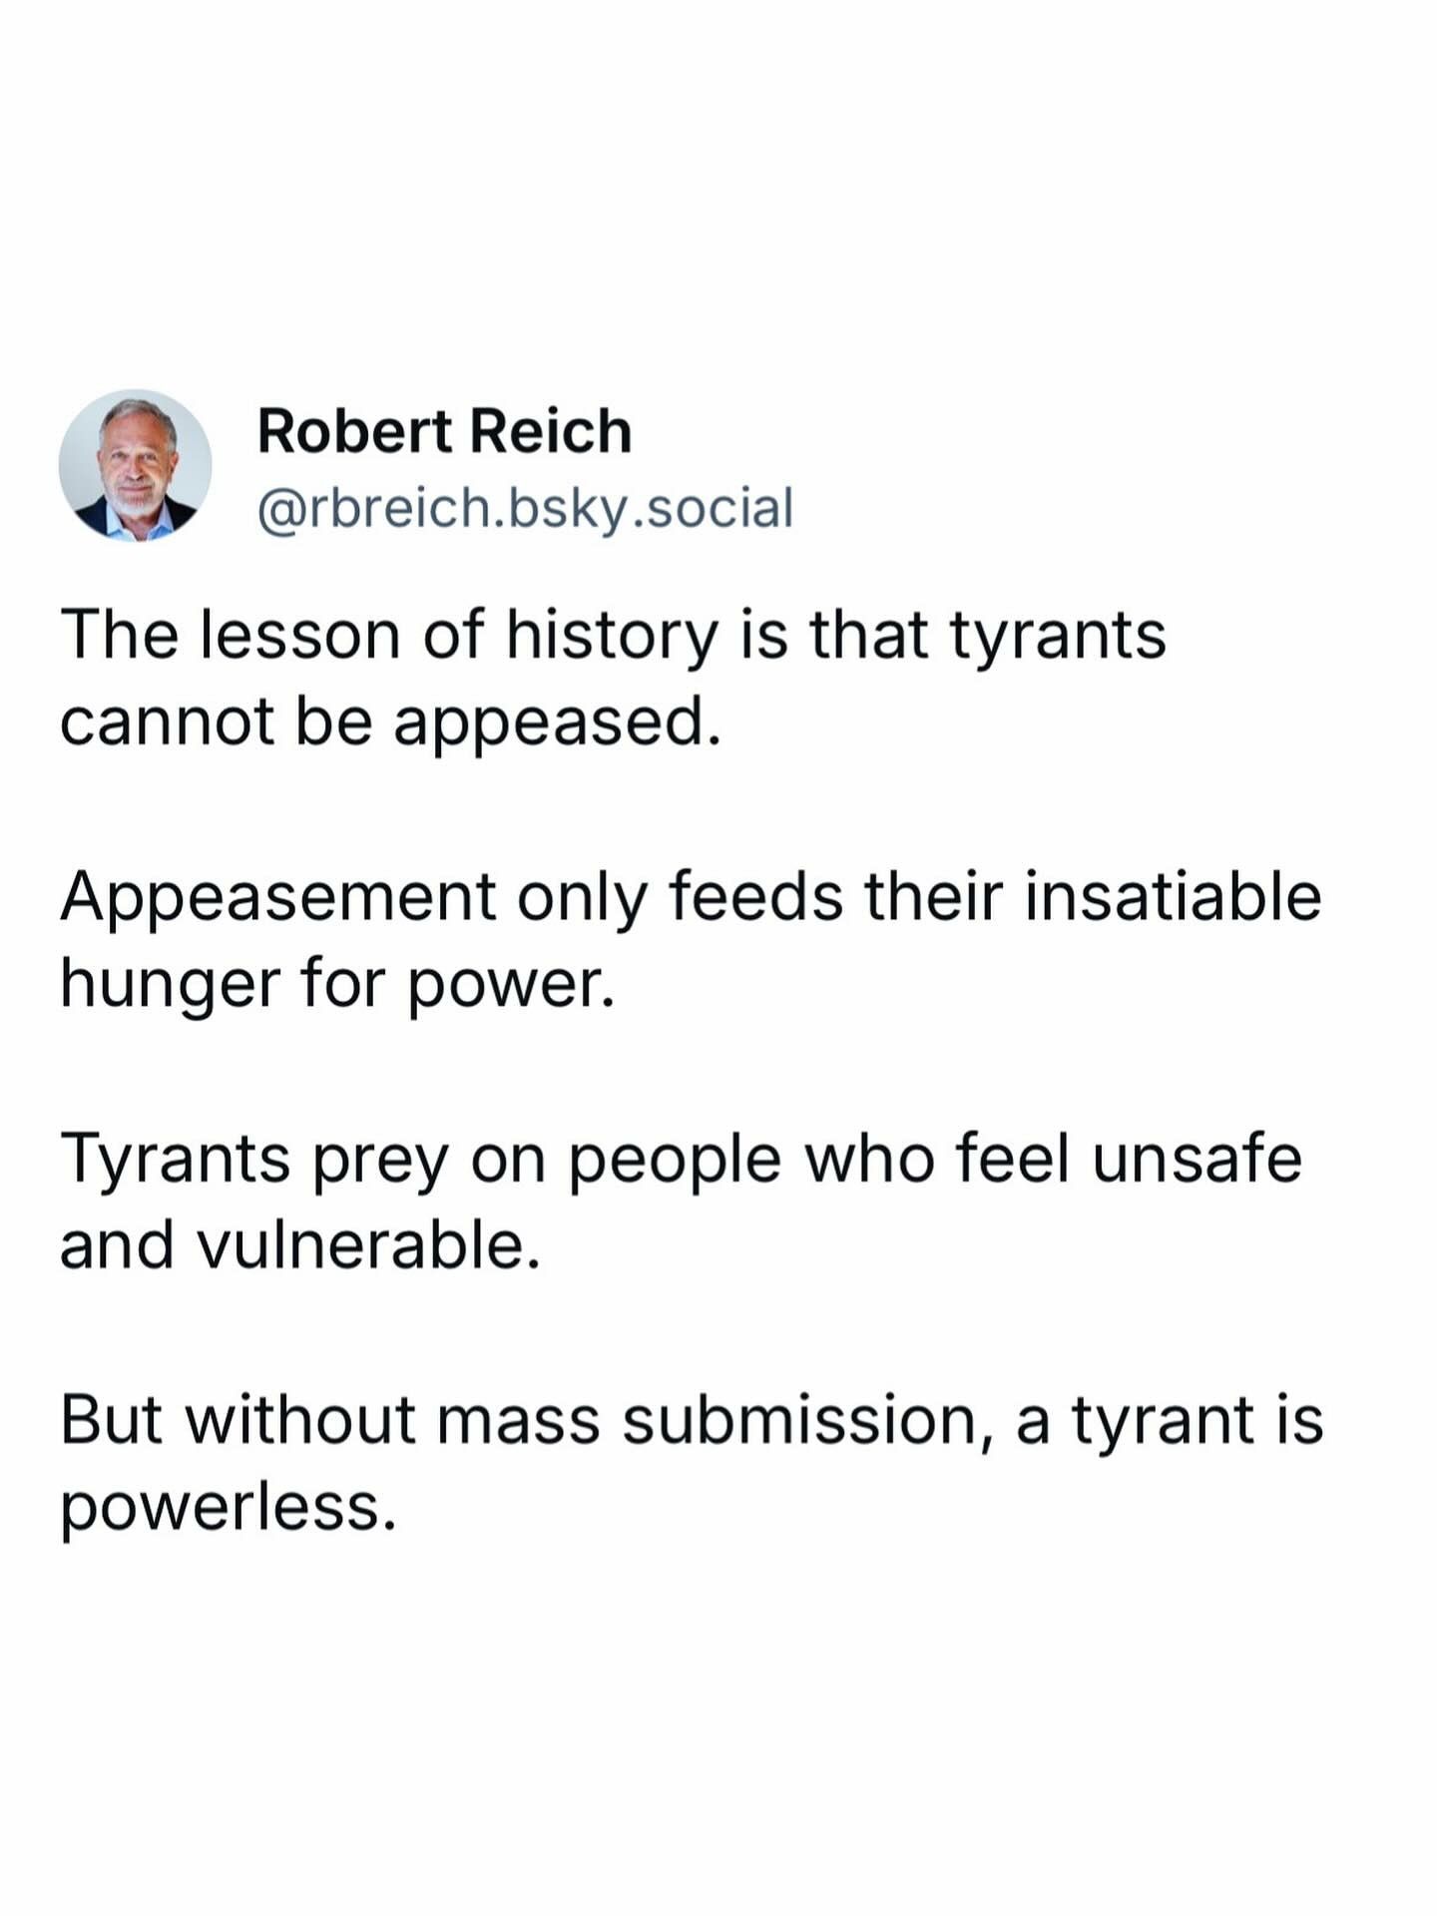This screenshot has height=1916, width=1437.
Task: Open the "Robert Reich" display name
Action: click(444, 431)
